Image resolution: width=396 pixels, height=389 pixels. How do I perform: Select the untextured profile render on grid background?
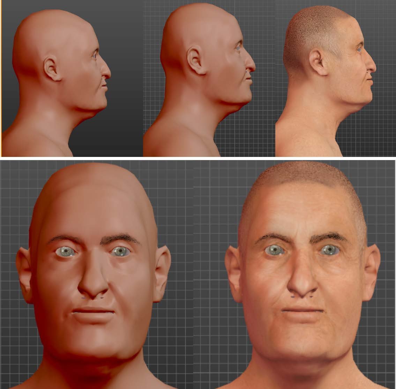[209, 78]
